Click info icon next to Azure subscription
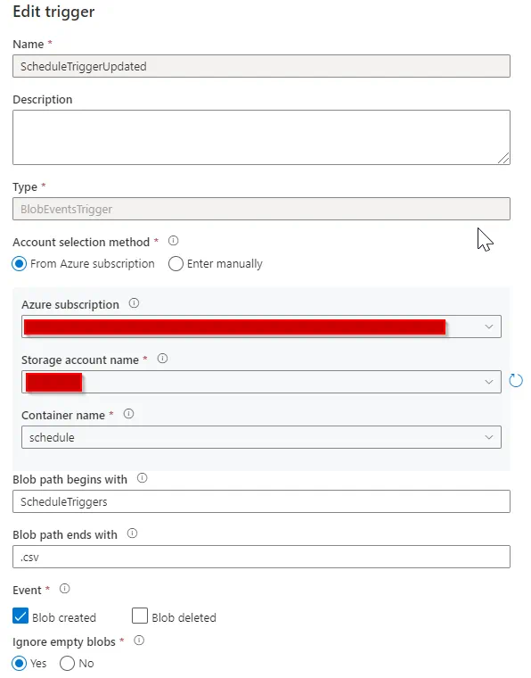Image resolution: width=531 pixels, height=678 pixels. [x=134, y=303]
